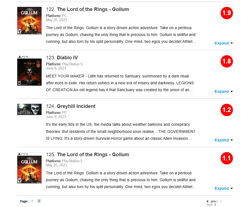251x207 pixels.
Task: Open the Greyhill Incident banner image
Action: (x=29, y=109)
